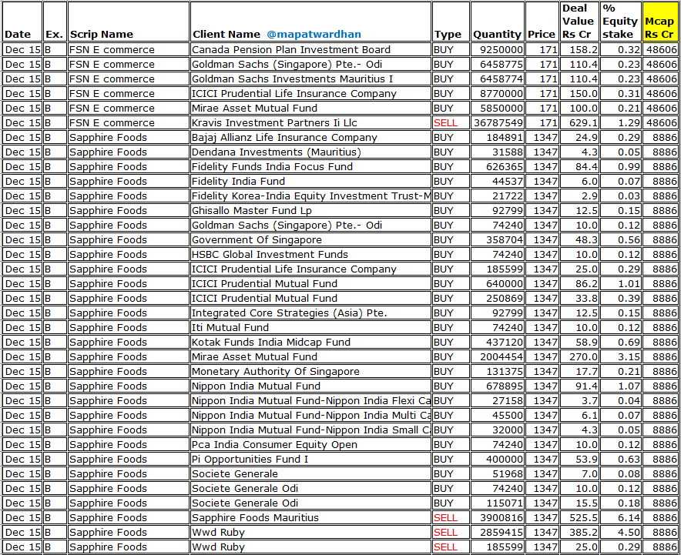Click deal value 270.0 cell
Viewport: 681px width, 555px height.
(579, 356)
